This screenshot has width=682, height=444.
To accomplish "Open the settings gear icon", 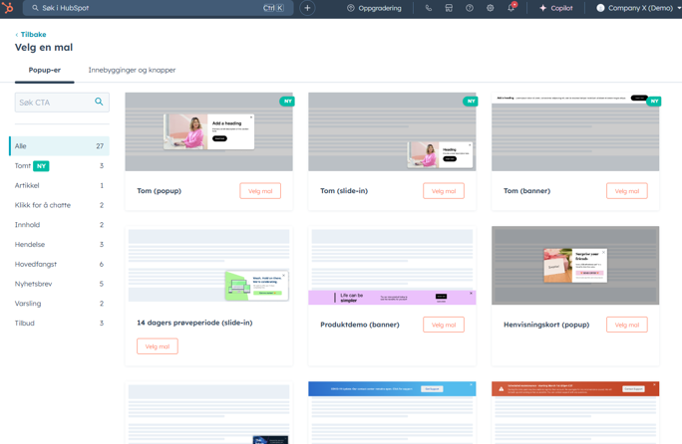I will 491,8.
